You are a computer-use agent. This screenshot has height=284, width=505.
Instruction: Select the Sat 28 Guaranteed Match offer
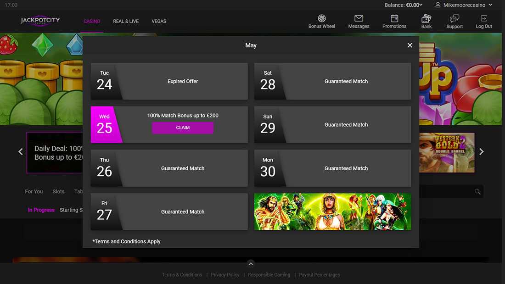(x=332, y=81)
